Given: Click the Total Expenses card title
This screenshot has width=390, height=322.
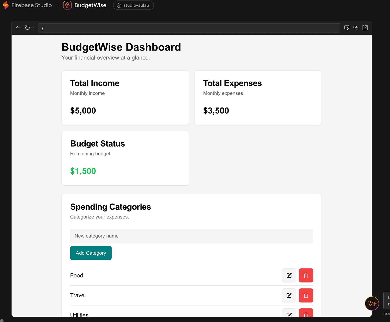Looking at the screenshot, I should (x=232, y=83).
